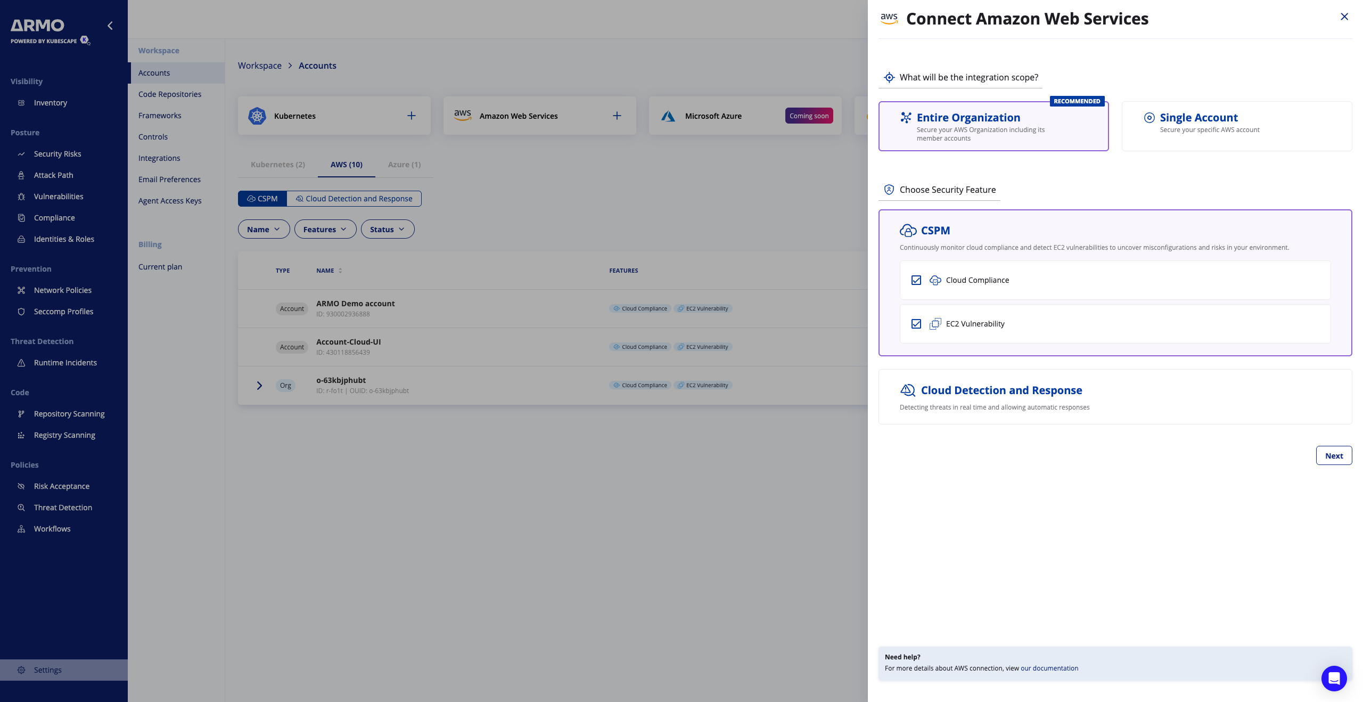Image resolution: width=1363 pixels, height=702 pixels.
Task: Open the our documentation link
Action: [x=1049, y=668]
